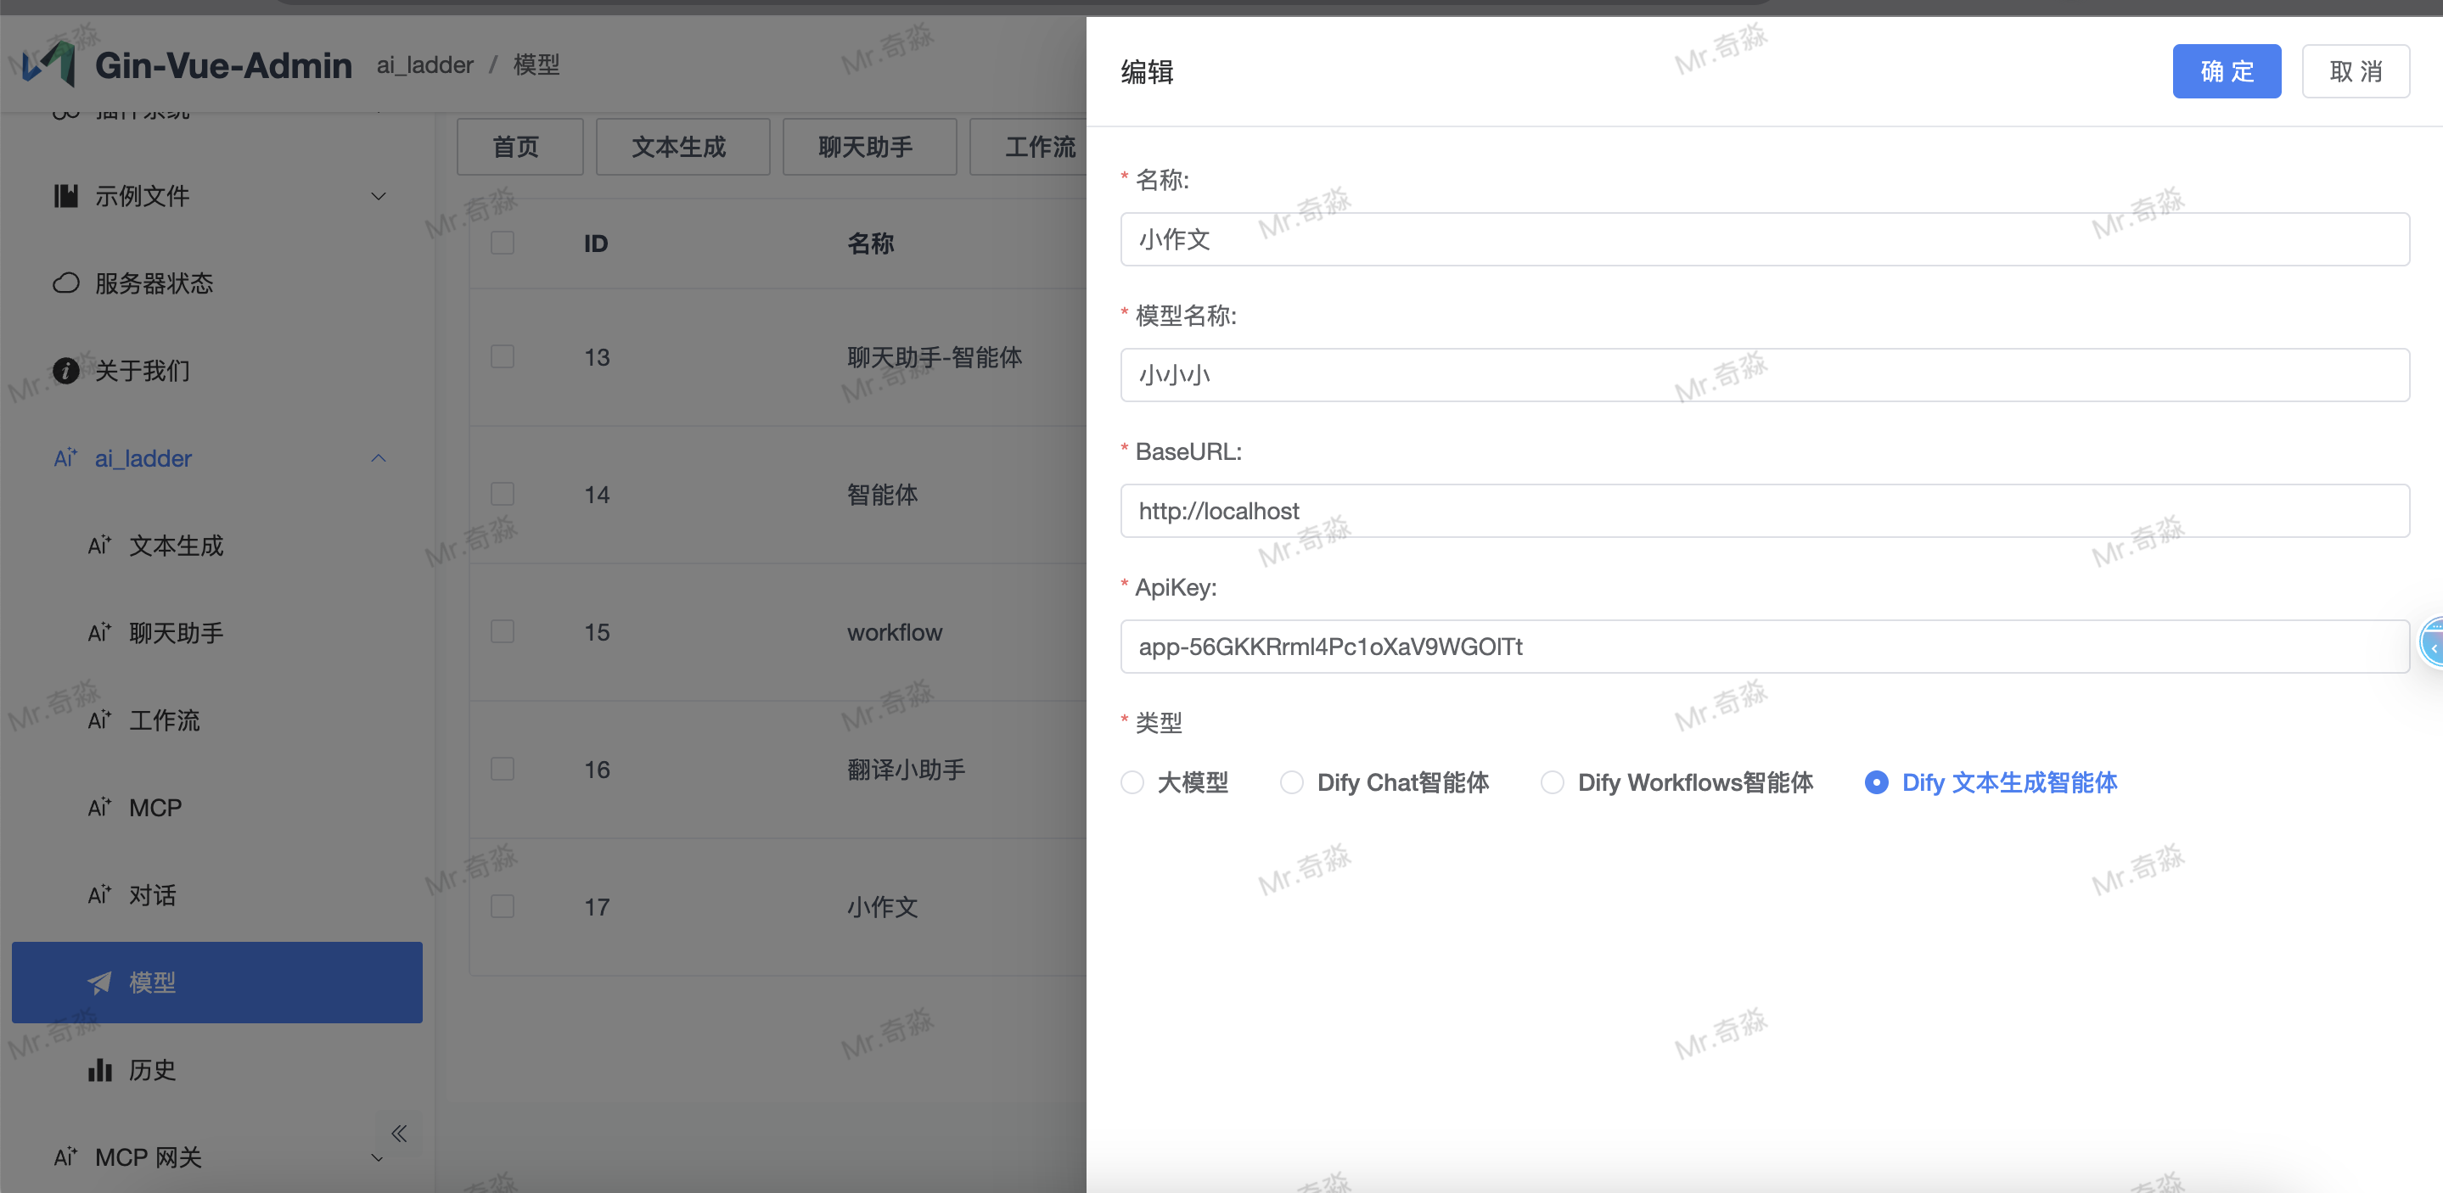This screenshot has width=2443, height=1193.
Task: Switch to the 聊天助手 tab
Action: [x=868, y=146]
